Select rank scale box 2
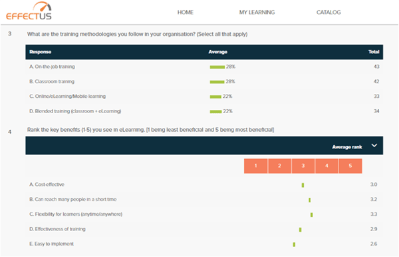Viewport: 399px width, 257px height. (279, 166)
